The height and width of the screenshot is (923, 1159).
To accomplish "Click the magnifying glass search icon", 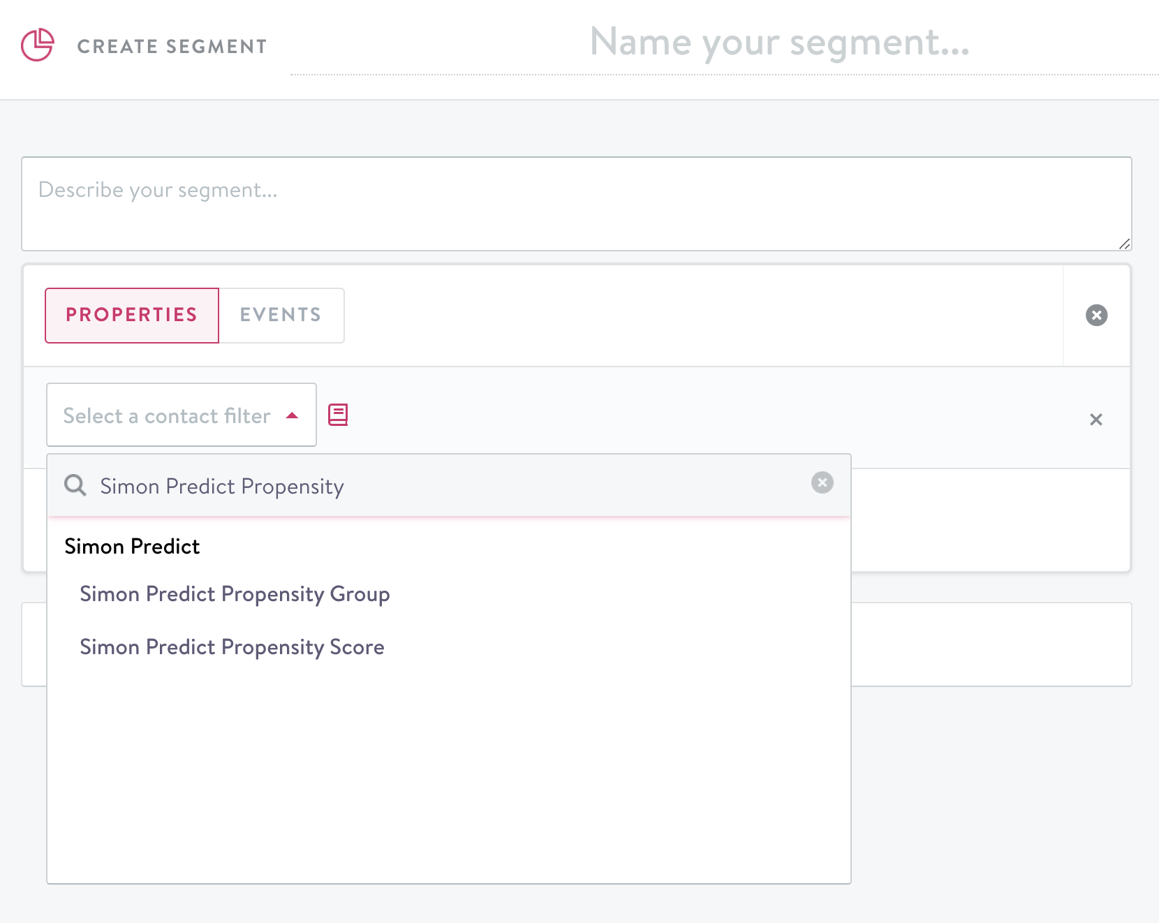I will click(x=75, y=485).
